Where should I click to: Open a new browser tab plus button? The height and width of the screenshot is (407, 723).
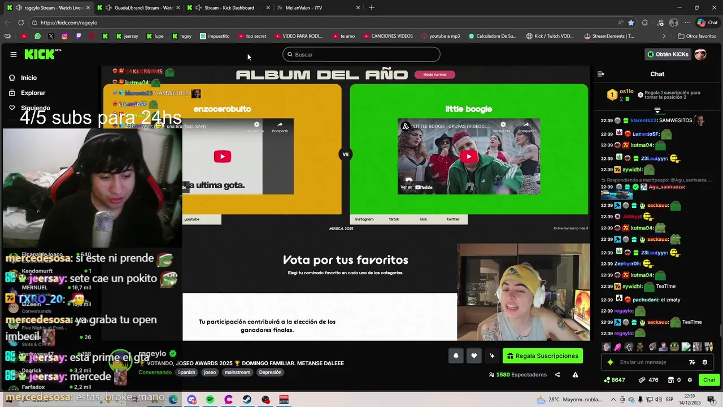click(x=371, y=8)
